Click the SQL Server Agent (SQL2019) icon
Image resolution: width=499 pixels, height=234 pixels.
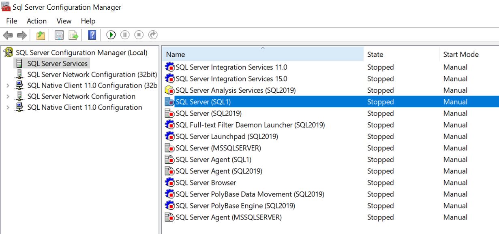coord(169,171)
